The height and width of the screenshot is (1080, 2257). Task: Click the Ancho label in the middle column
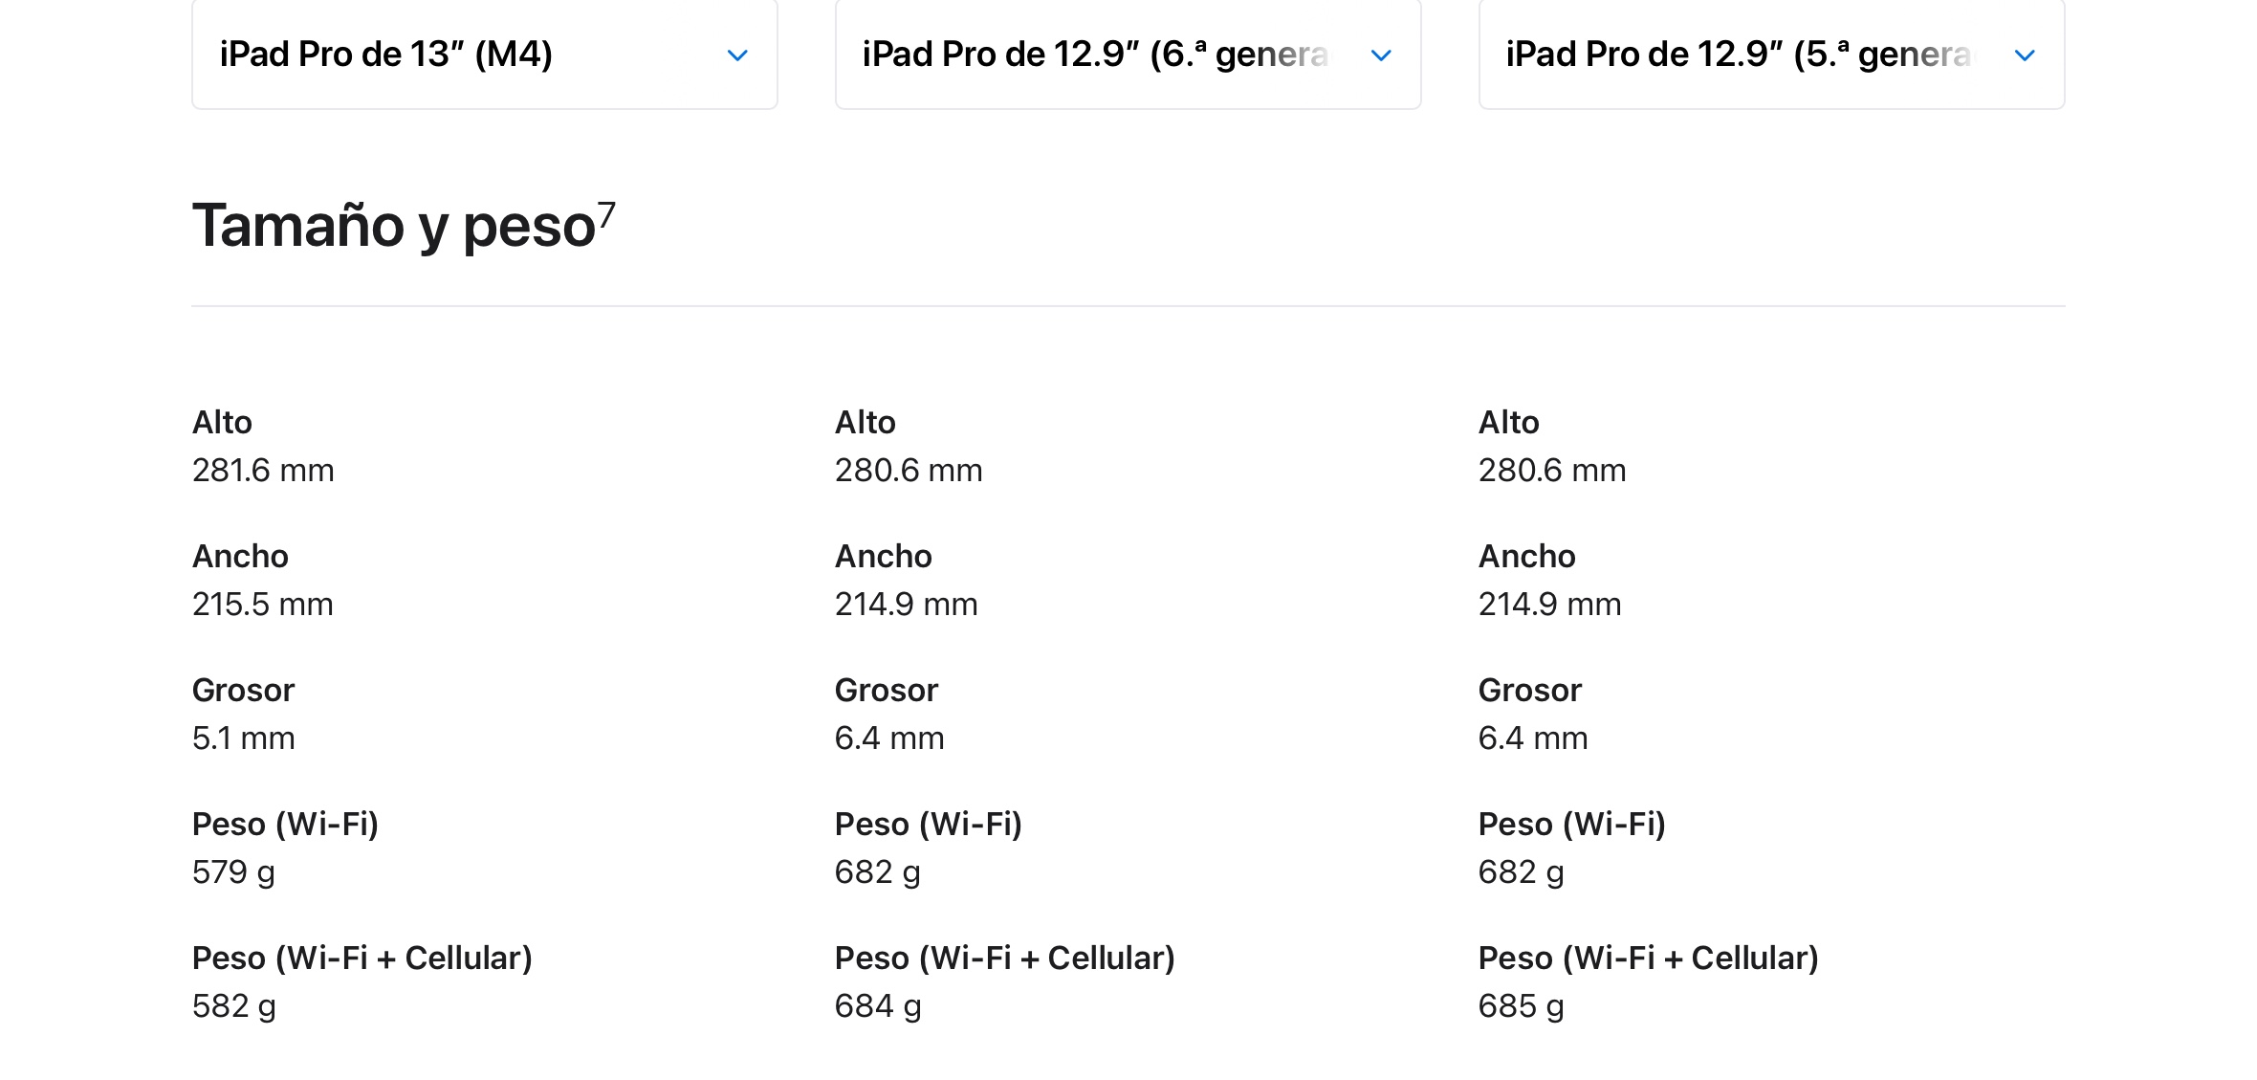pyautogui.click(x=883, y=557)
